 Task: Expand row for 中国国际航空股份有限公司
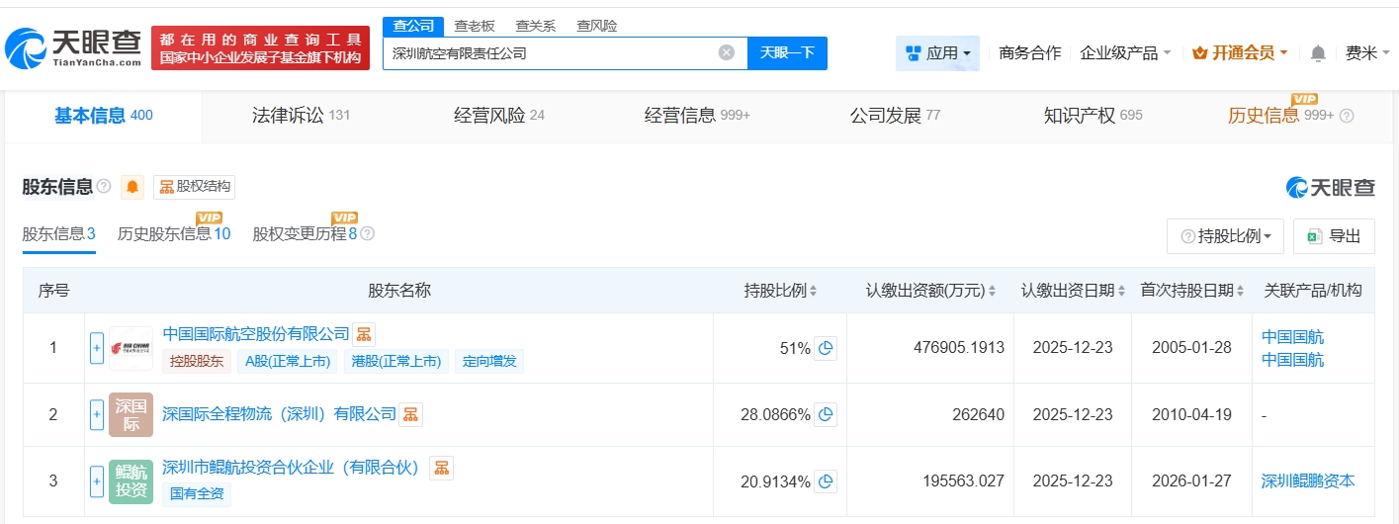click(x=97, y=348)
